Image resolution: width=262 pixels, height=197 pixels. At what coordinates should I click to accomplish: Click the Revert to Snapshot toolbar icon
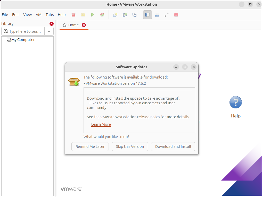click(x=125, y=15)
